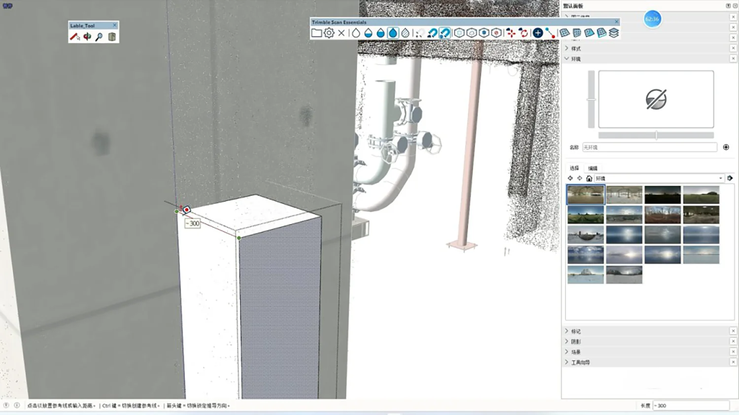Open Trimble Scan Essentials gear settings
This screenshot has height=415, width=739.
(329, 33)
